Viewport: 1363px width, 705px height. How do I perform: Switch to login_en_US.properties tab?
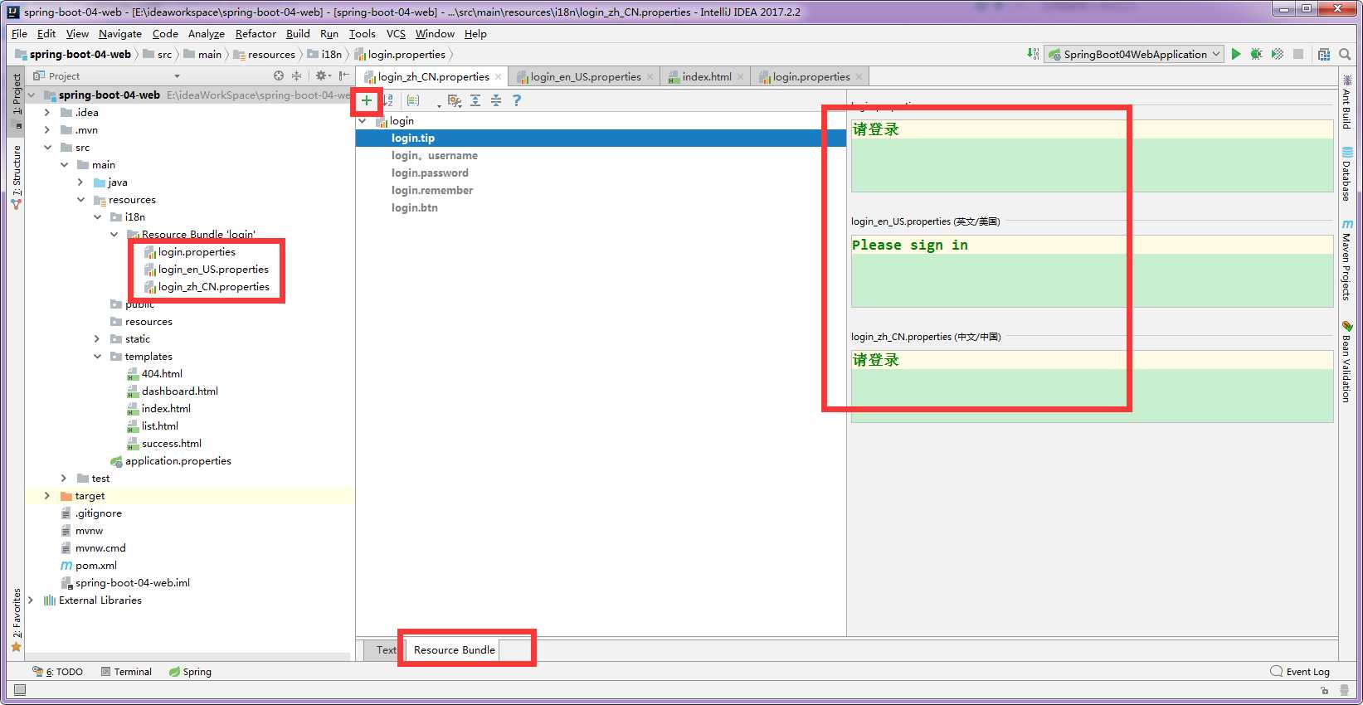coord(586,77)
